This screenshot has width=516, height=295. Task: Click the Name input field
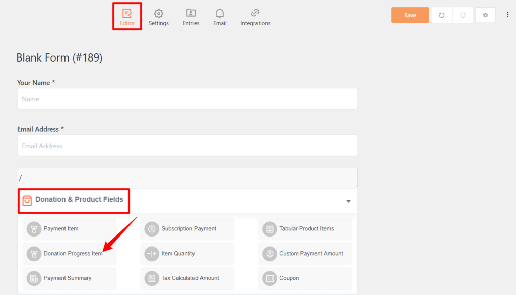[x=187, y=99]
